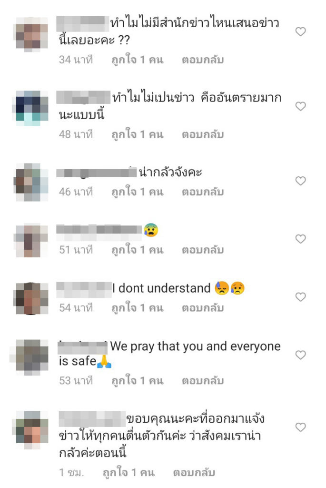Reply to the 48-minute-old comment
The image size is (326, 488).
tap(203, 134)
